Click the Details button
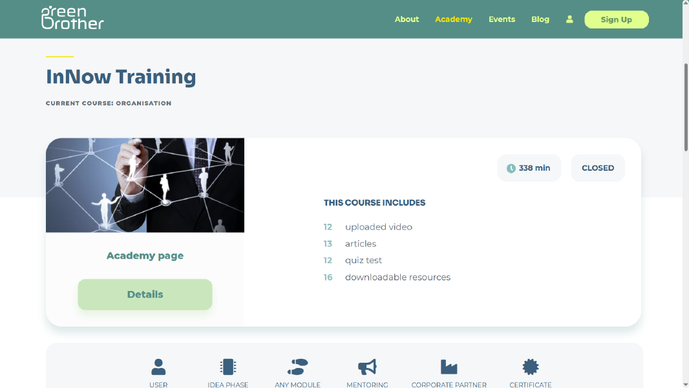 [x=145, y=294]
